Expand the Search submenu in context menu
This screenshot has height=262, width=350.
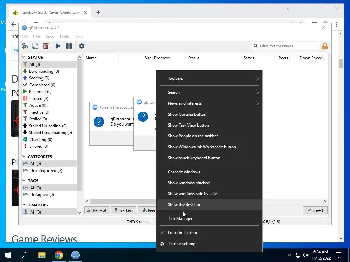click(209, 92)
